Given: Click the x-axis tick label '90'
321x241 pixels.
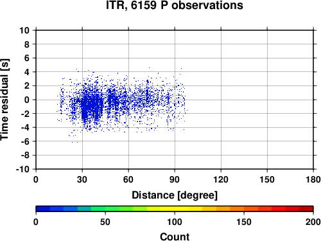Looking at the screenshot, I should (x=175, y=179).
